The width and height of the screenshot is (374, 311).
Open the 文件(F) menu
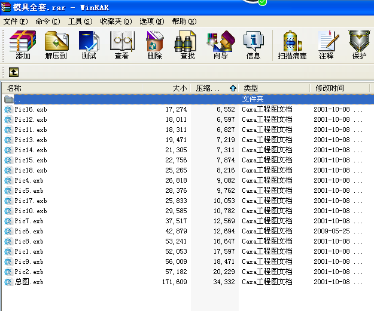(x=16, y=21)
